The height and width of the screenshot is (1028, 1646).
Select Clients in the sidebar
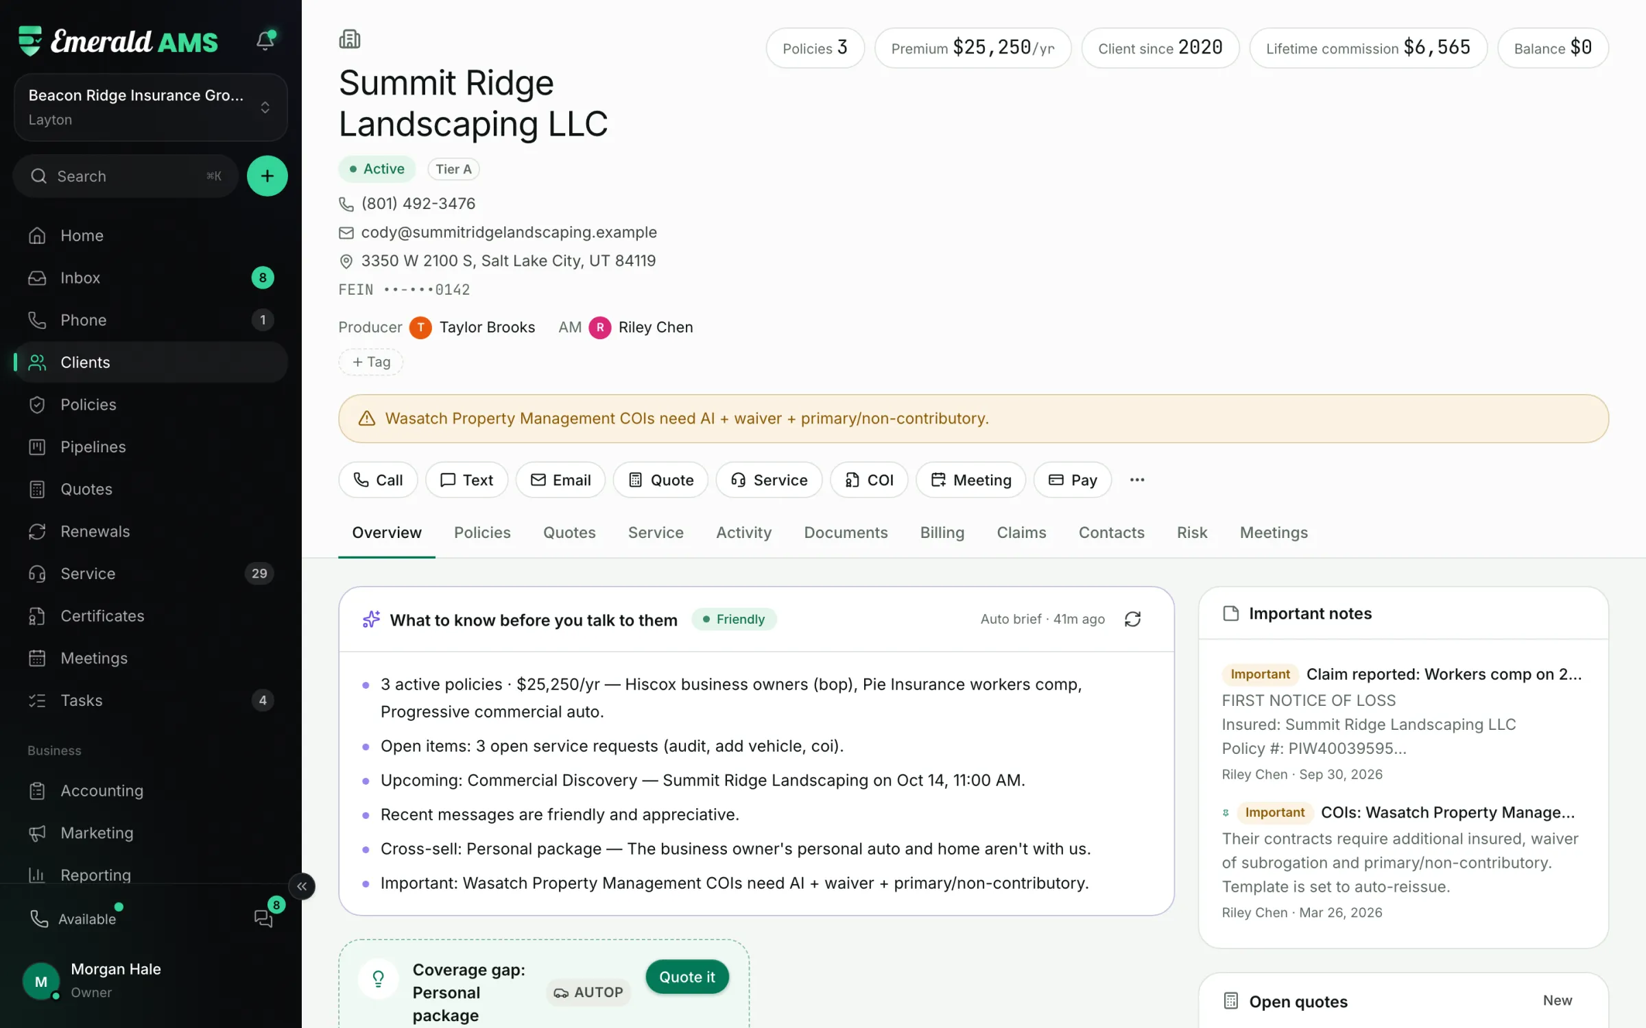[x=150, y=363]
